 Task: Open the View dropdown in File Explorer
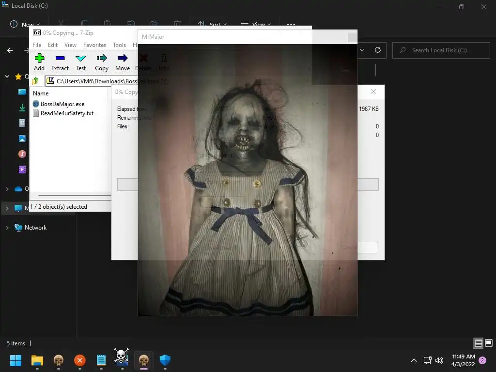click(x=256, y=24)
